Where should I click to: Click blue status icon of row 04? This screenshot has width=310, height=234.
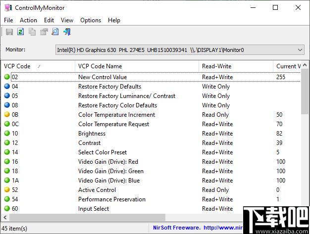coord(7,86)
